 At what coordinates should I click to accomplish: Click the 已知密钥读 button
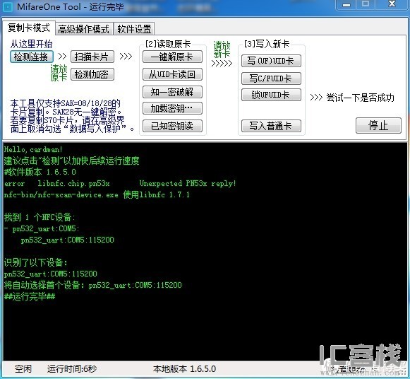172,126
